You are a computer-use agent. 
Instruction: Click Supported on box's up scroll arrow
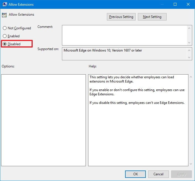click(190, 50)
